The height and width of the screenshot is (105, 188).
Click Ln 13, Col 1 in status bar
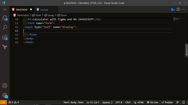point(93,102)
